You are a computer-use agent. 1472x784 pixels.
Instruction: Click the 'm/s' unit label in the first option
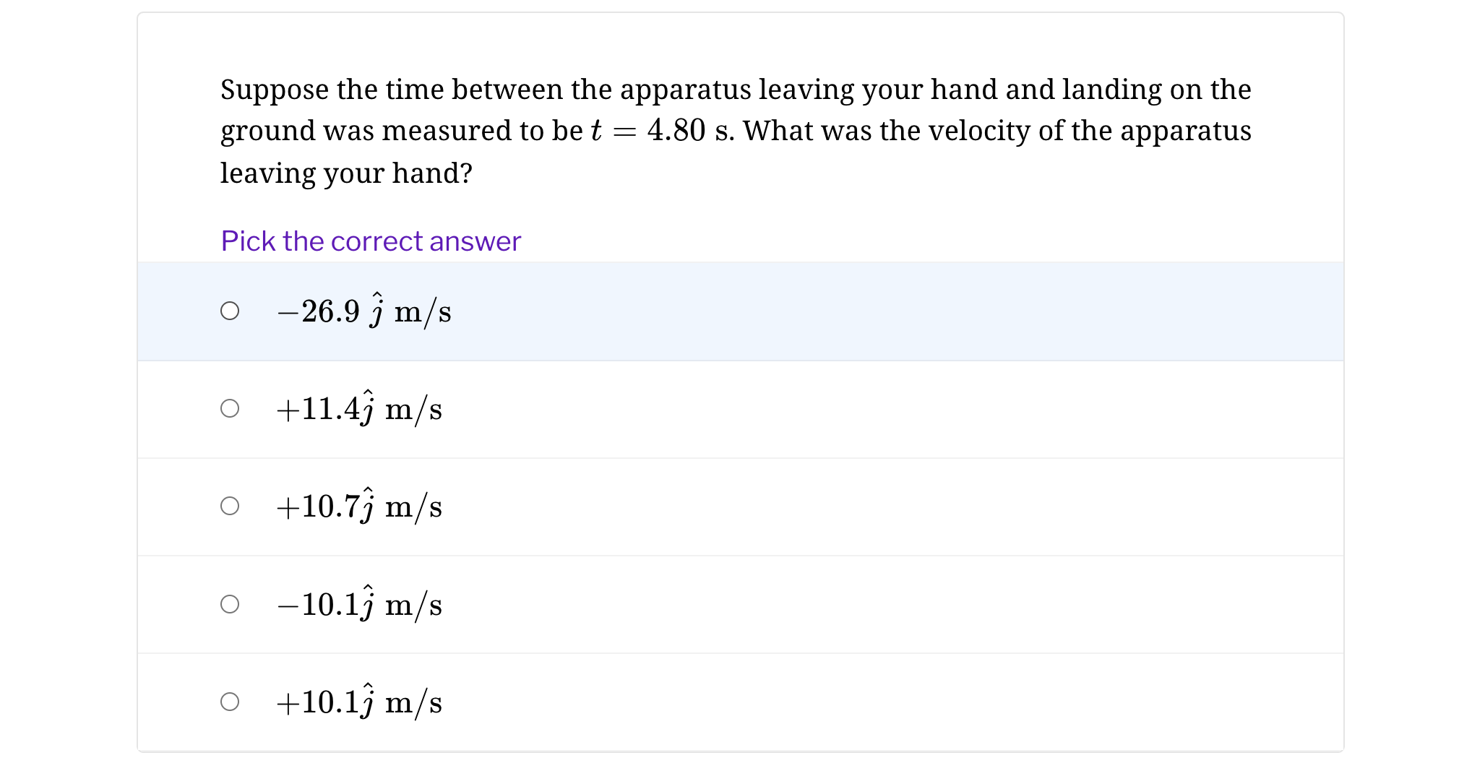[x=424, y=311]
